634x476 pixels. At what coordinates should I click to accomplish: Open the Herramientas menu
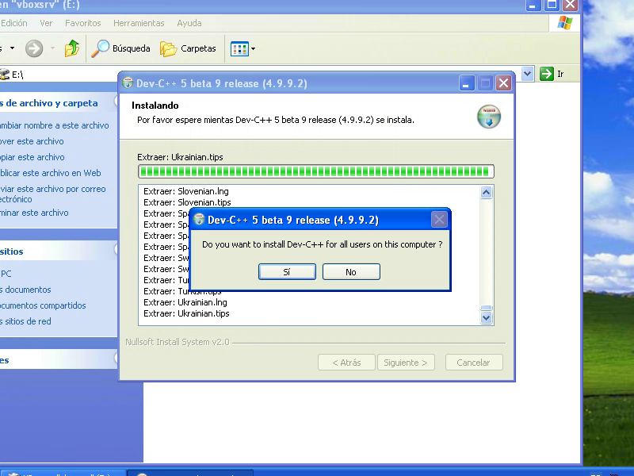139,23
